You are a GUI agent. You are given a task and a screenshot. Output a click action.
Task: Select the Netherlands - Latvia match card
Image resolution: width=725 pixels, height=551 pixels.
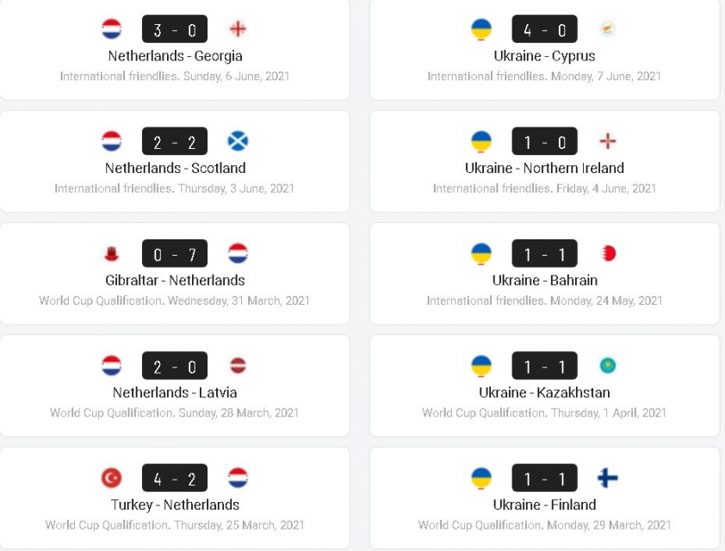tap(175, 386)
